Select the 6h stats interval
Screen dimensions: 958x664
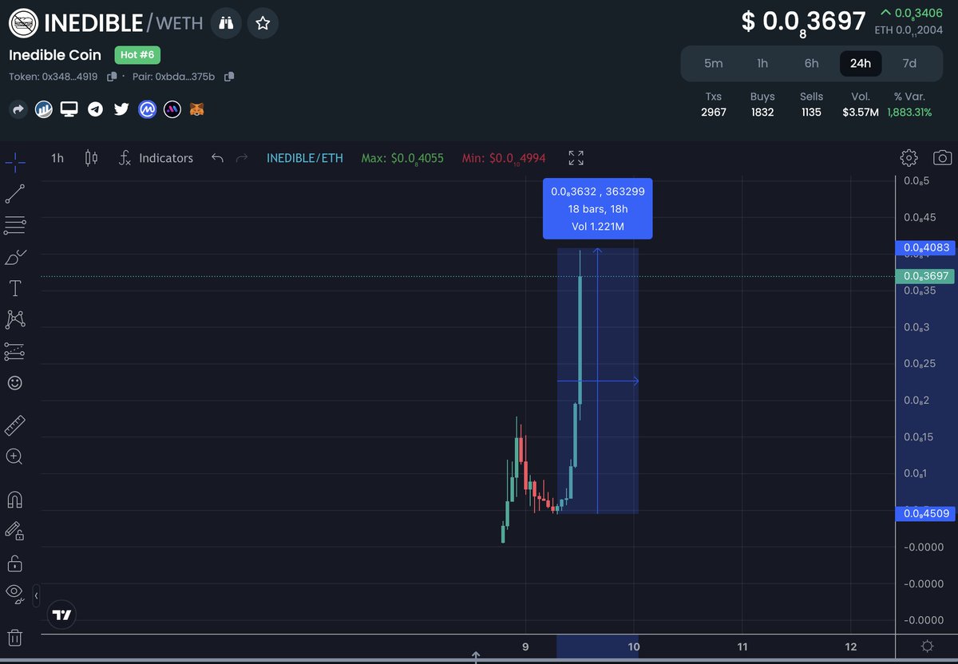(x=811, y=64)
